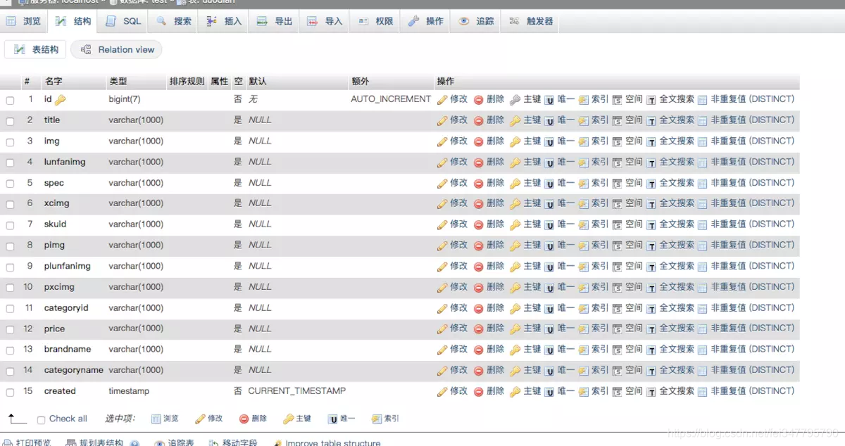The image size is (845, 446).
Task: Open 移动字段 move columns link
Action: (x=233, y=442)
